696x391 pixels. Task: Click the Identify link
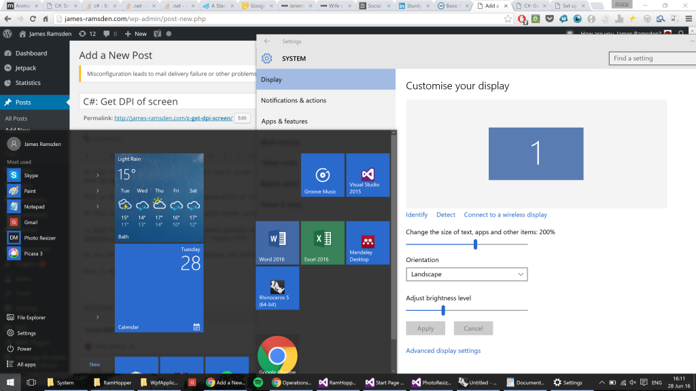coord(417,215)
